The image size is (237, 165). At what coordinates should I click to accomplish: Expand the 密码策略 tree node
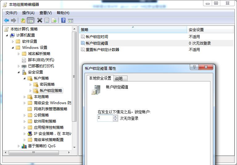(31, 84)
